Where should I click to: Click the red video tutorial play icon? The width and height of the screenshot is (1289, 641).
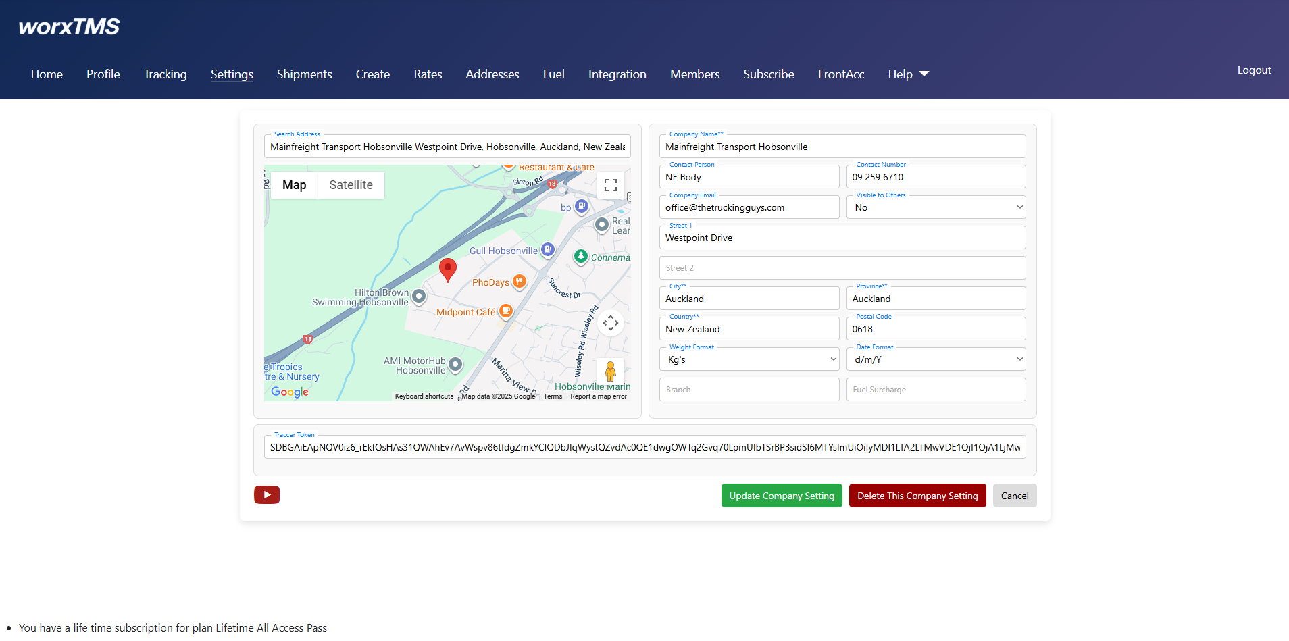(267, 495)
